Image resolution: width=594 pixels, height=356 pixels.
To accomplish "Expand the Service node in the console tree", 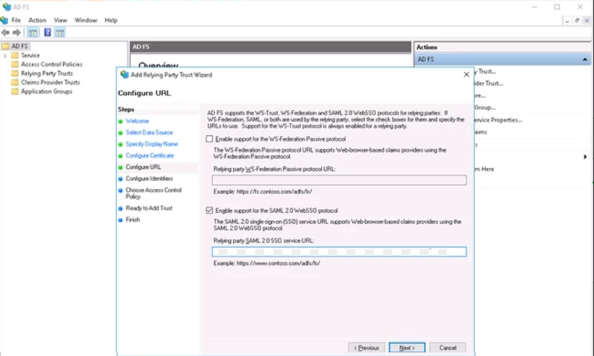I will click(x=5, y=55).
